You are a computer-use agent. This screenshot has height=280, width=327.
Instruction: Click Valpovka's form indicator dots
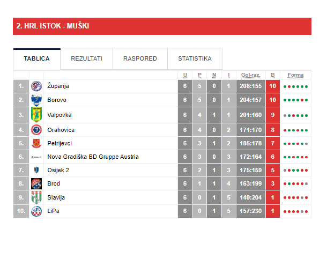click(295, 115)
